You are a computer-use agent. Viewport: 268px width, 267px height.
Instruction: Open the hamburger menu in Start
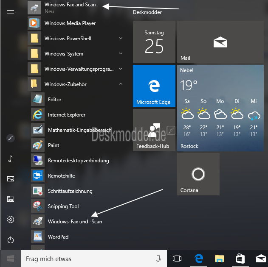[11, 12]
